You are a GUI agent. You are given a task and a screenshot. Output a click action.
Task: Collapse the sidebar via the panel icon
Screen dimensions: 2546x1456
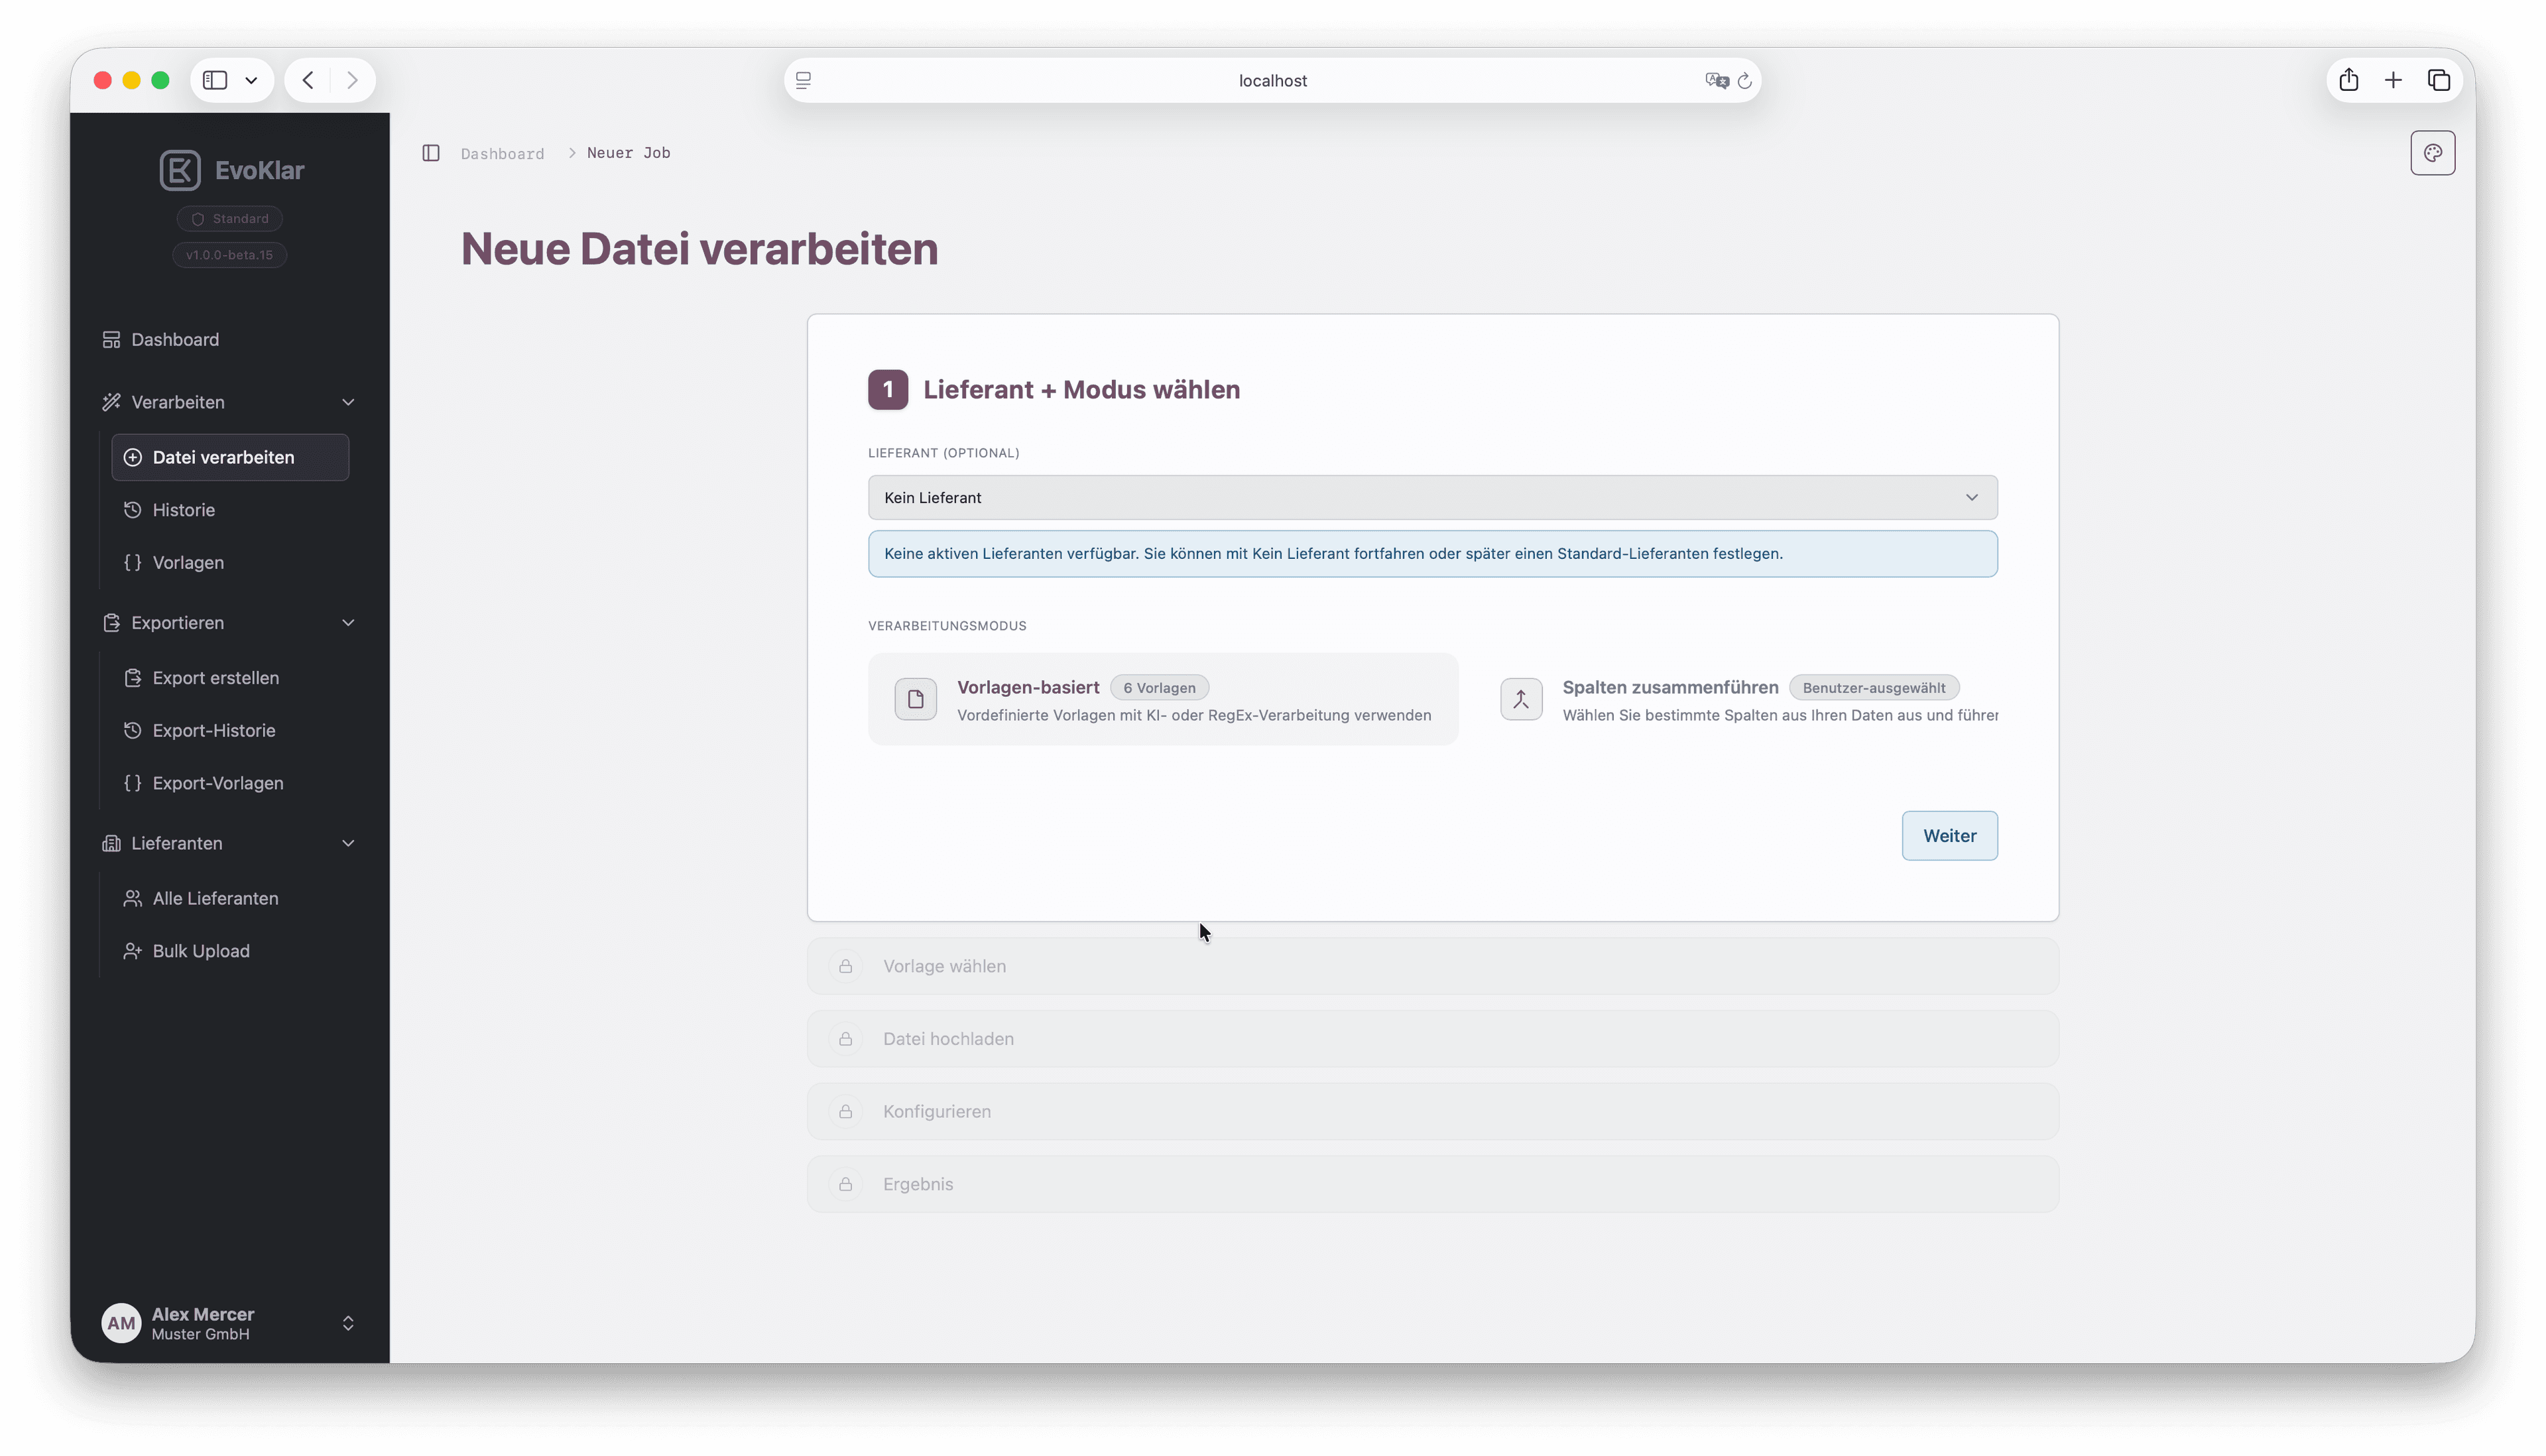point(431,152)
